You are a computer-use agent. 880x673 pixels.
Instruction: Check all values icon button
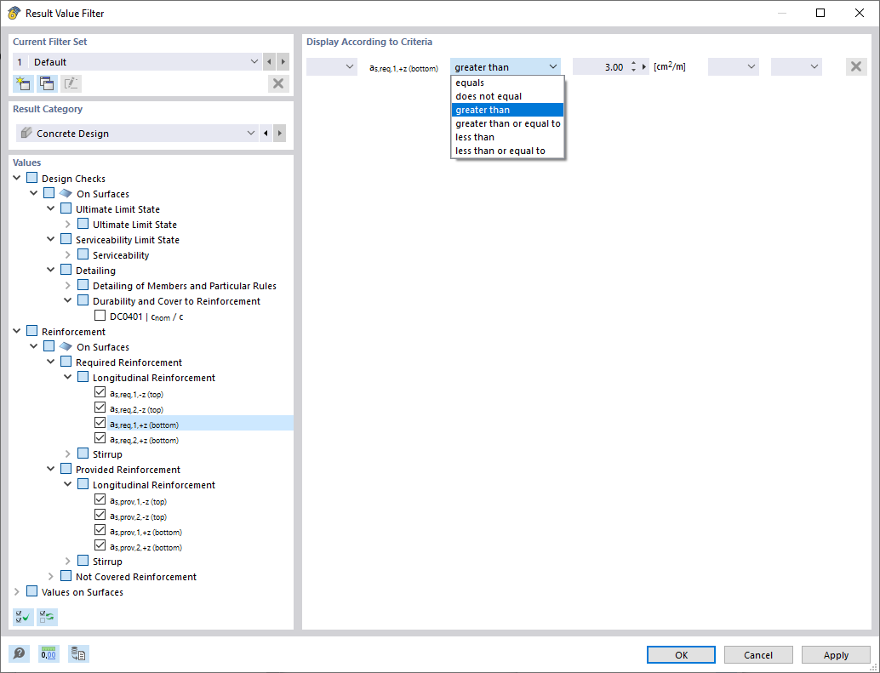coord(23,617)
